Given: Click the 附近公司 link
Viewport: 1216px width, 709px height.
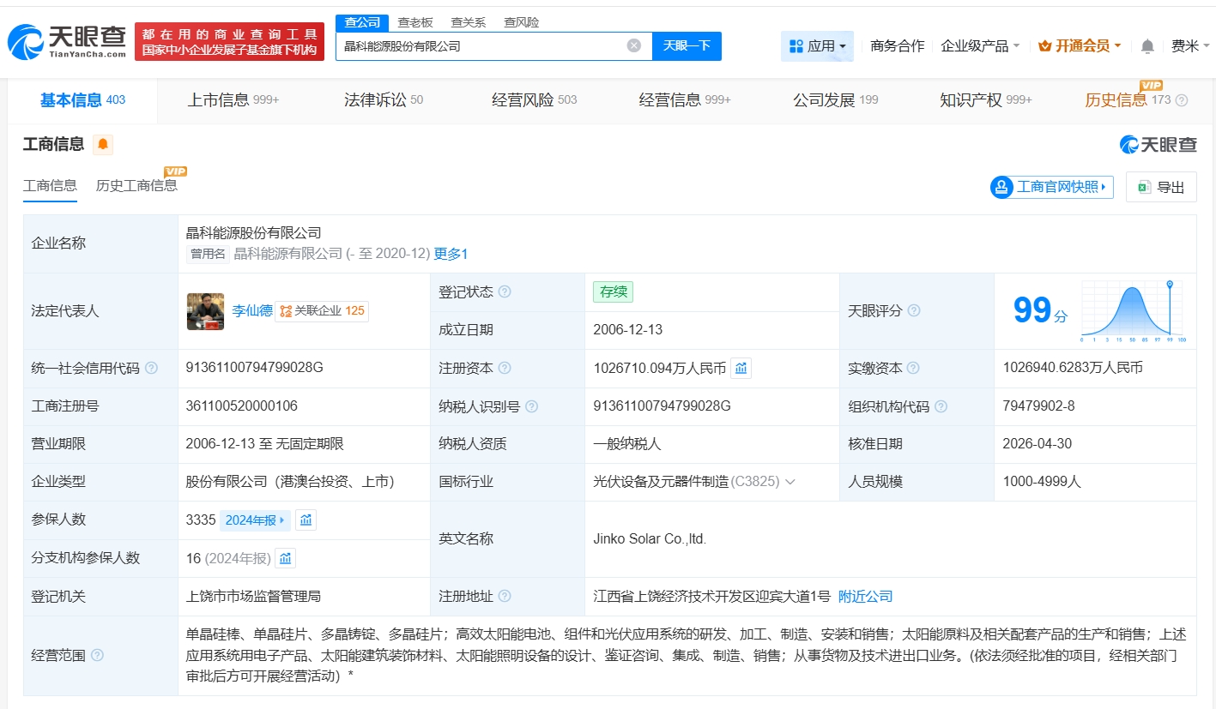Looking at the screenshot, I should 865,596.
